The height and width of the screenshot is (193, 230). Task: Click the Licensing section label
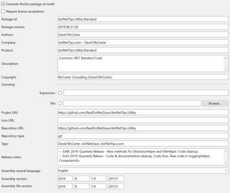click(x=8, y=85)
